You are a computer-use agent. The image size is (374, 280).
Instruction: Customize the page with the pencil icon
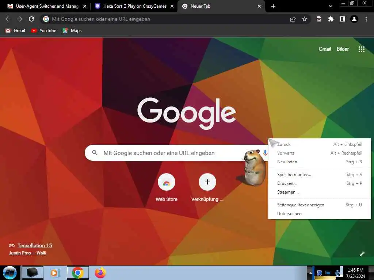(x=362, y=254)
